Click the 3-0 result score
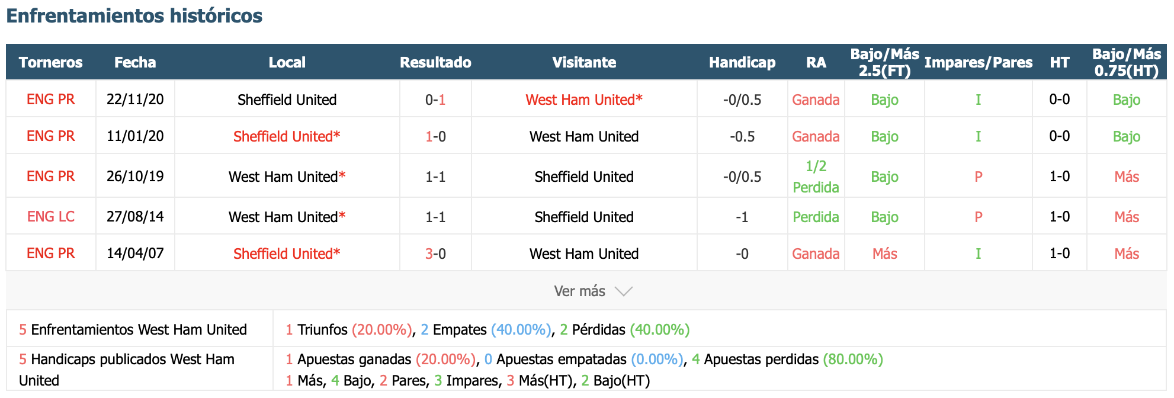This screenshot has height=398, width=1174. [x=435, y=253]
